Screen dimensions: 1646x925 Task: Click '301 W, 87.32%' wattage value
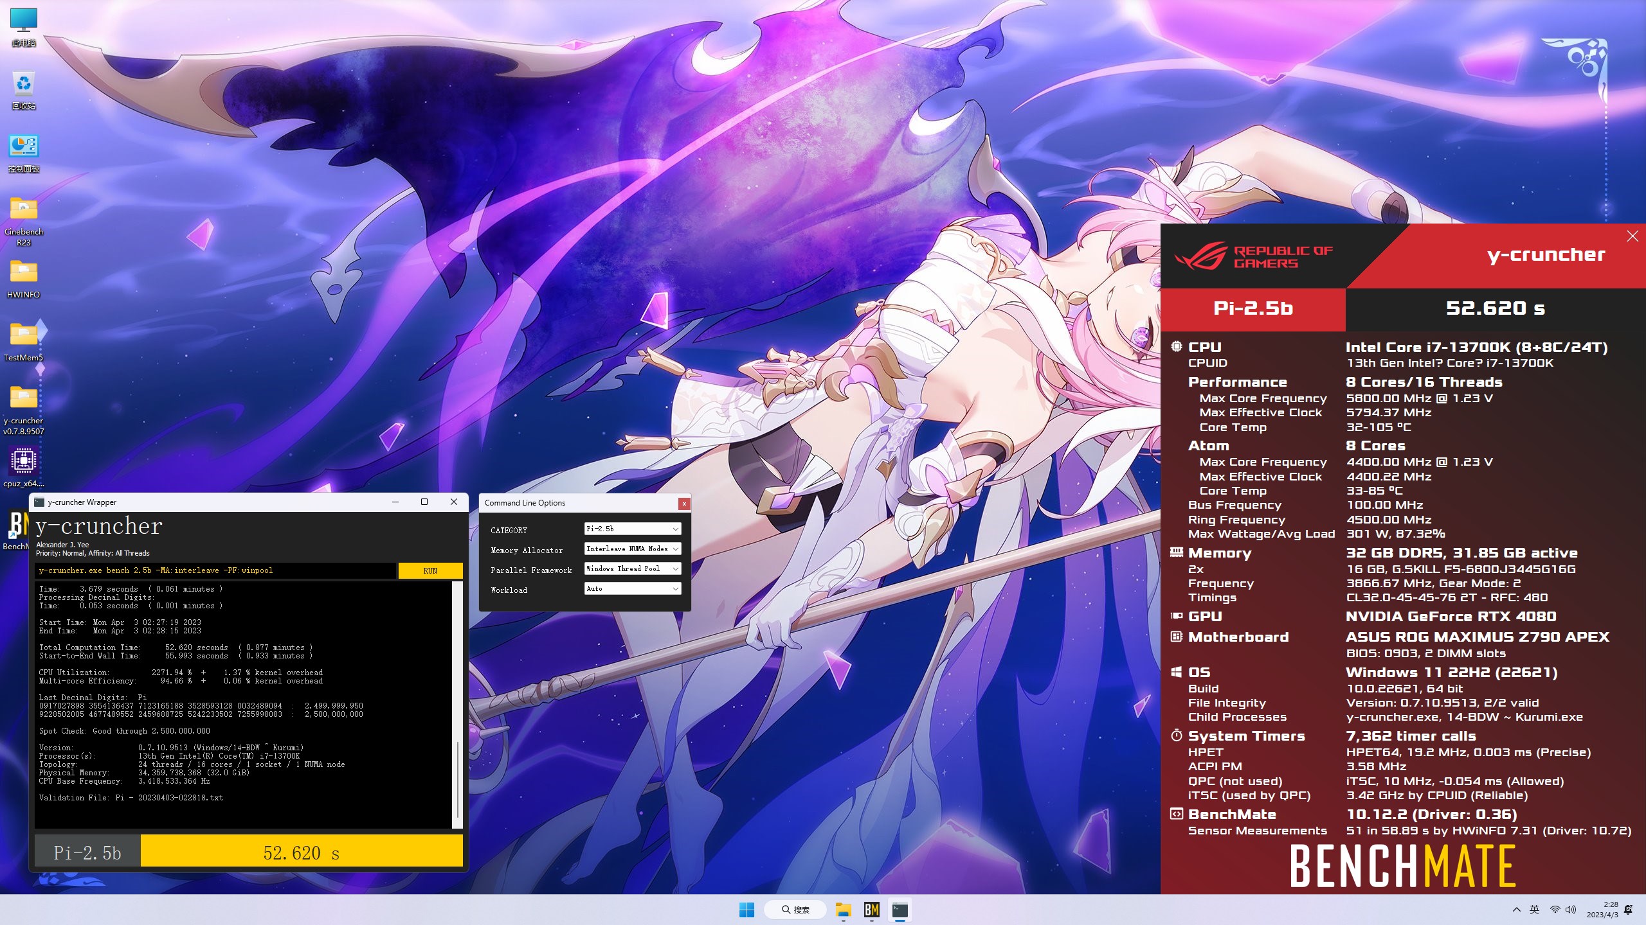[x=1395, y=534]
